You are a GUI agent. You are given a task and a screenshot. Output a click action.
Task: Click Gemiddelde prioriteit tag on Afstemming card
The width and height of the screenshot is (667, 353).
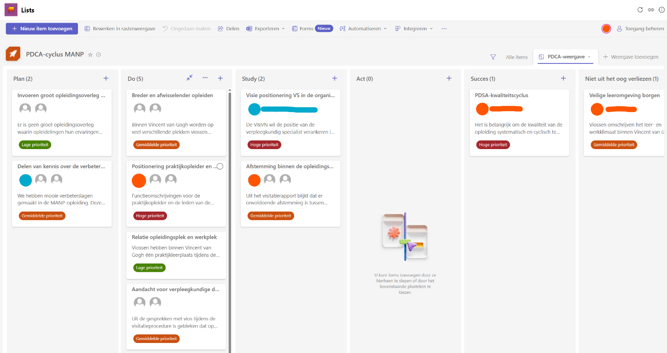(270, 216)
